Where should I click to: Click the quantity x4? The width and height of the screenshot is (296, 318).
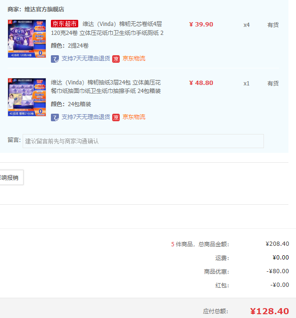click(247, 25)
